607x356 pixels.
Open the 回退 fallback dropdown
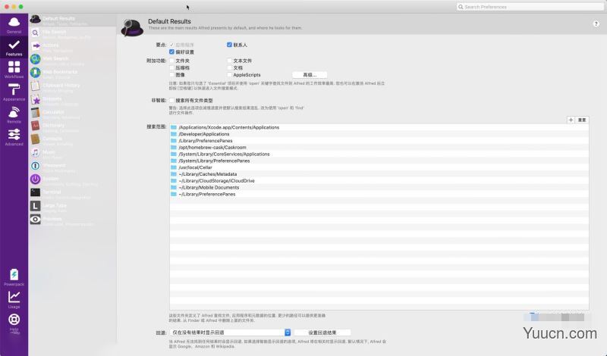[230, 333]
